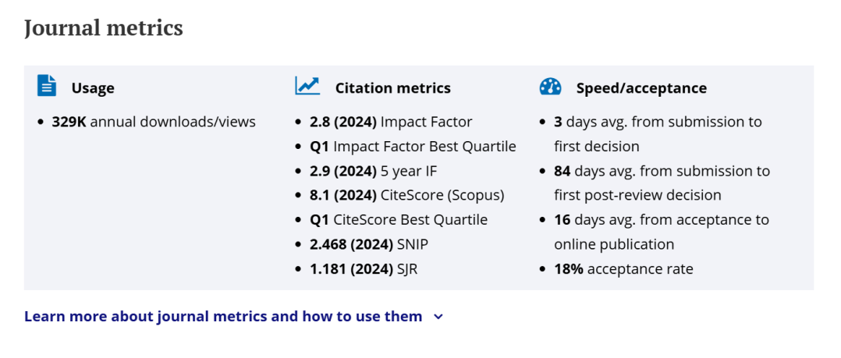This screenshot has height=358, width=841.
Task: Click the Speed/acceptance section title
Action: click(641, 88)
